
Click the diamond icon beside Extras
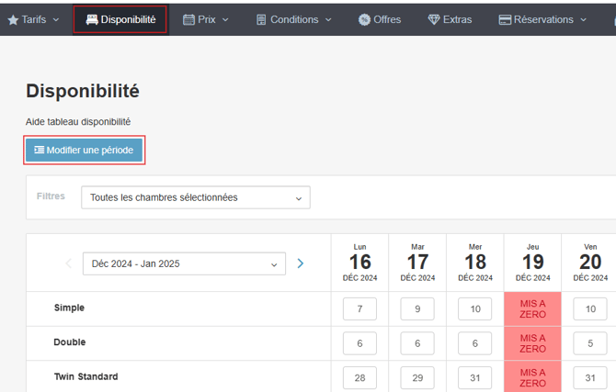434,19
